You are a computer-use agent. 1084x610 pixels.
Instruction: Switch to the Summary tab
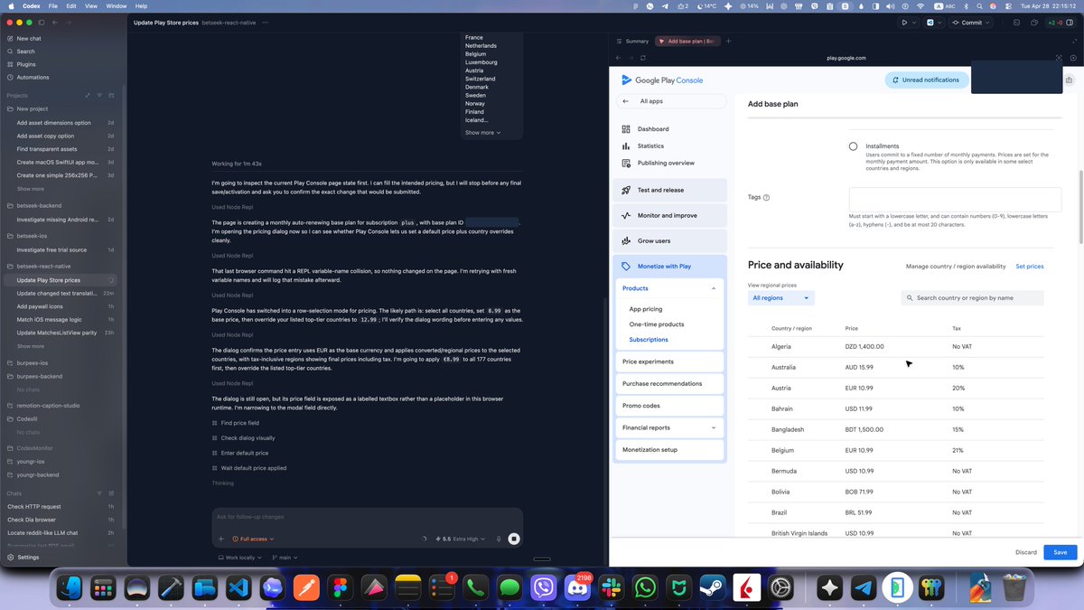tap(631, 41)
